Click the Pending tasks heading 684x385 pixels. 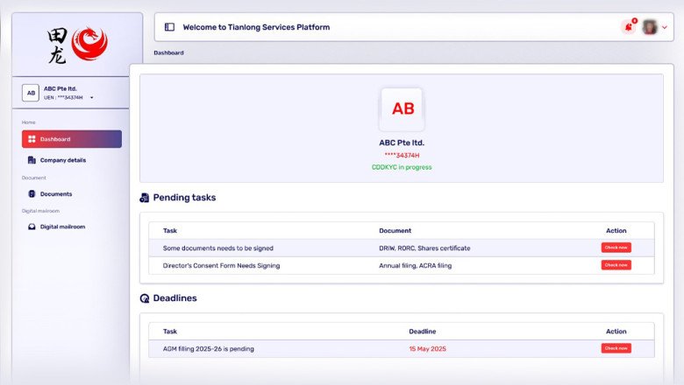[x=184, y=198]
